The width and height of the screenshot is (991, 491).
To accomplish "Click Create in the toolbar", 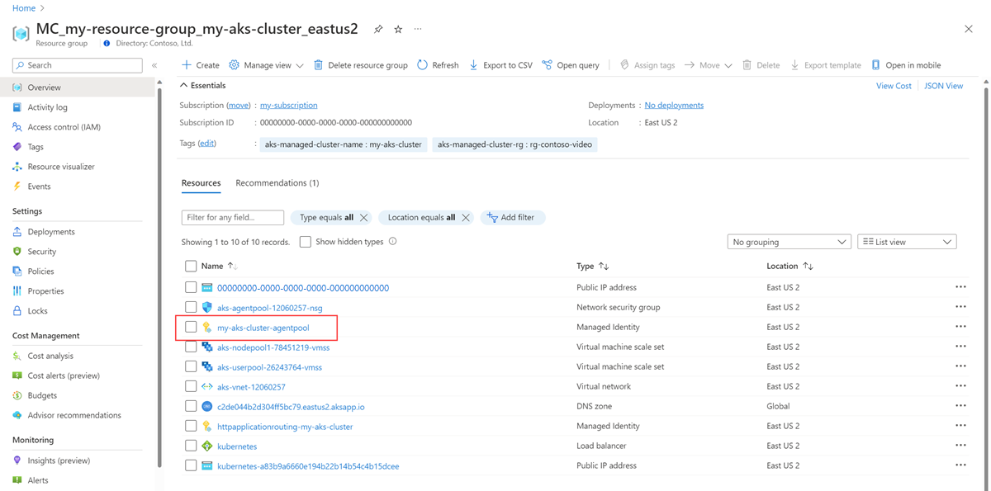I will tap(200, 65).
